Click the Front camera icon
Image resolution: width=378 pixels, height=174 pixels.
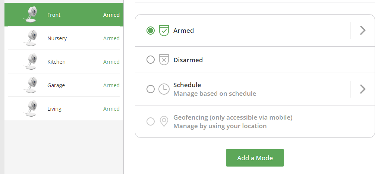pyautogui.click(x=31, y=15)
